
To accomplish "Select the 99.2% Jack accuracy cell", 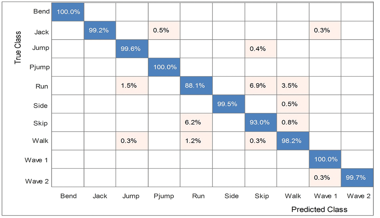I will coord(100,30).
